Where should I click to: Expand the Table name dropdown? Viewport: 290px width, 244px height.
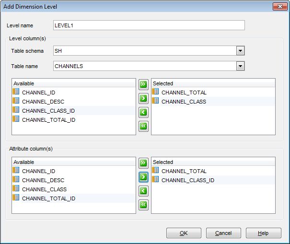pos(241,66)
